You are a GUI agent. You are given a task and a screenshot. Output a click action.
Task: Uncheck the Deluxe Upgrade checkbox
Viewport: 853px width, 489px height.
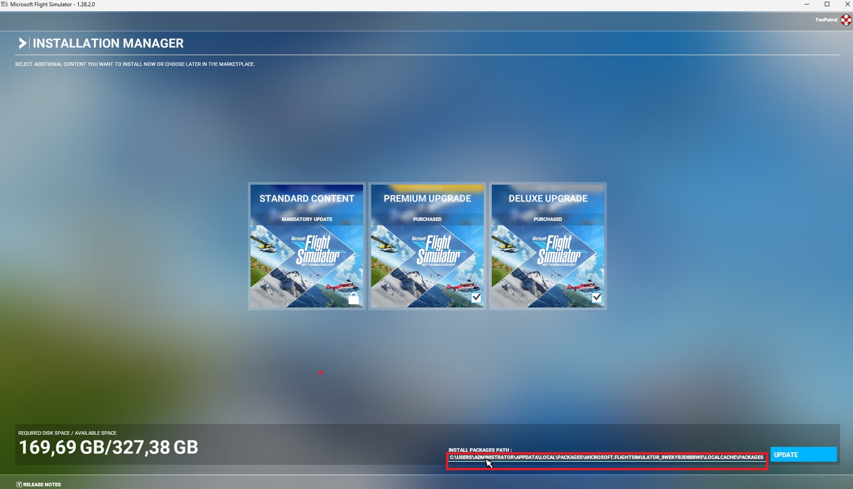click(x=597, y=298)
